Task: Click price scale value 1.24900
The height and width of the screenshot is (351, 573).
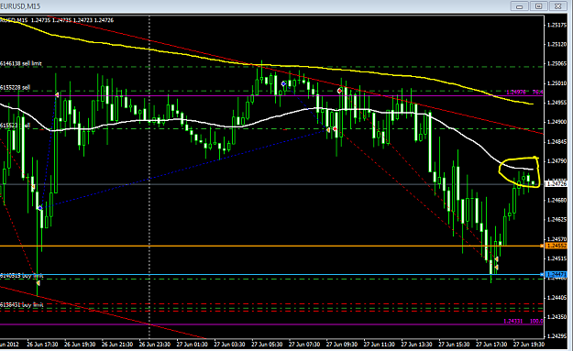Action: [x=556, y=122]
